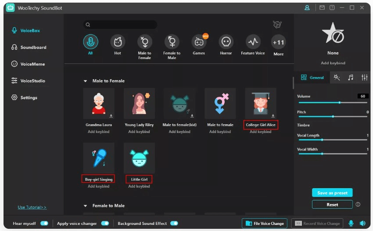Select the Feature Voice category icon
Screen dimensions: 373x231
coord(253,42)
